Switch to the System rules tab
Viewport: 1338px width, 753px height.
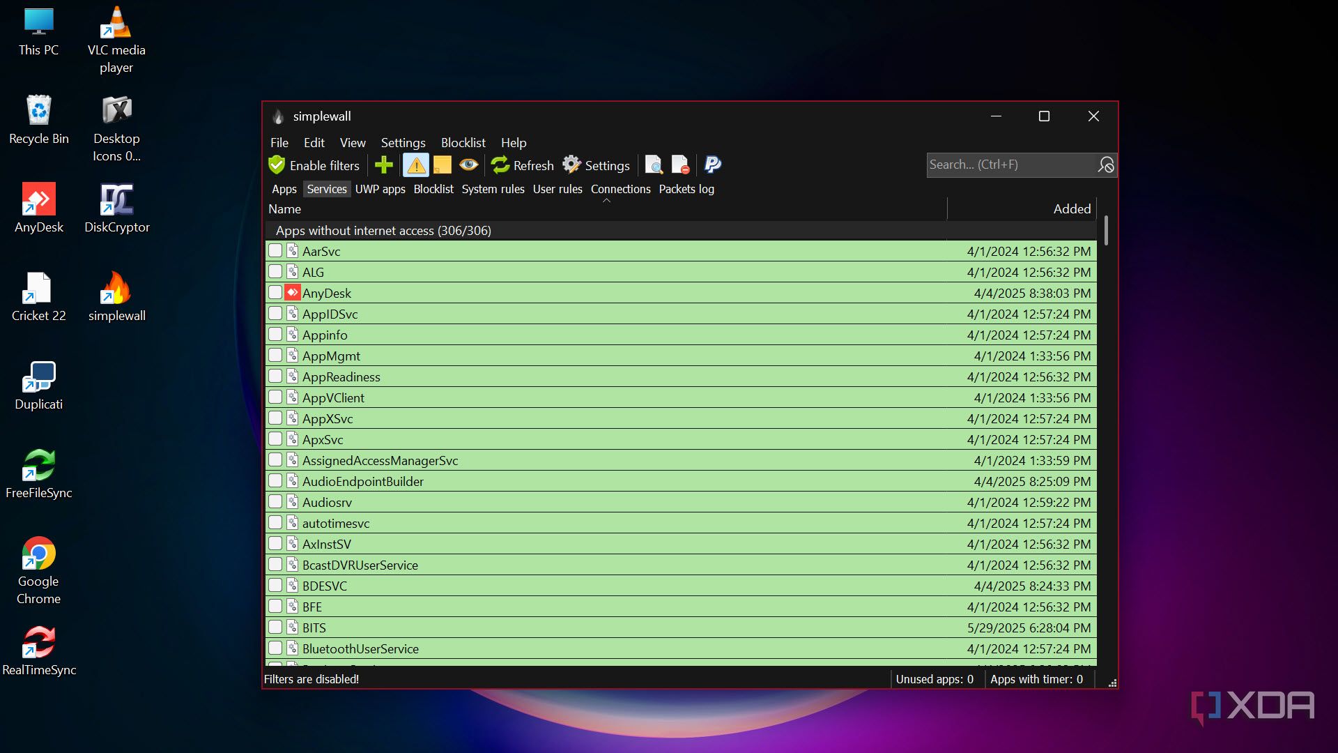[493, 189]
